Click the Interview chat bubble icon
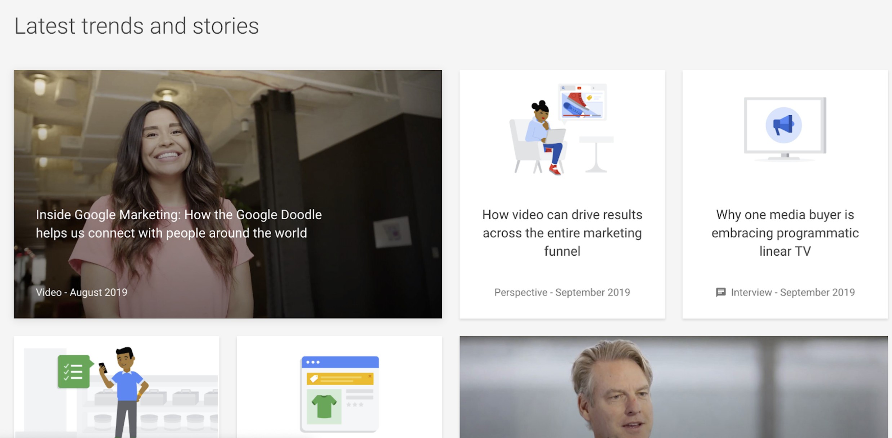Image resolution: width=892 pixels, height=438 pixels. [720, 292]
